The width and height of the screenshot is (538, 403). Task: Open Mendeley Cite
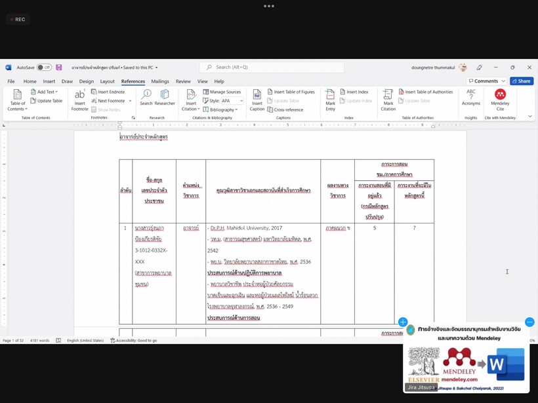point(500,100)
